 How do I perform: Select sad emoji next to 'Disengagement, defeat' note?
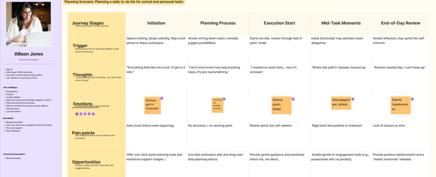pos(353,99)
